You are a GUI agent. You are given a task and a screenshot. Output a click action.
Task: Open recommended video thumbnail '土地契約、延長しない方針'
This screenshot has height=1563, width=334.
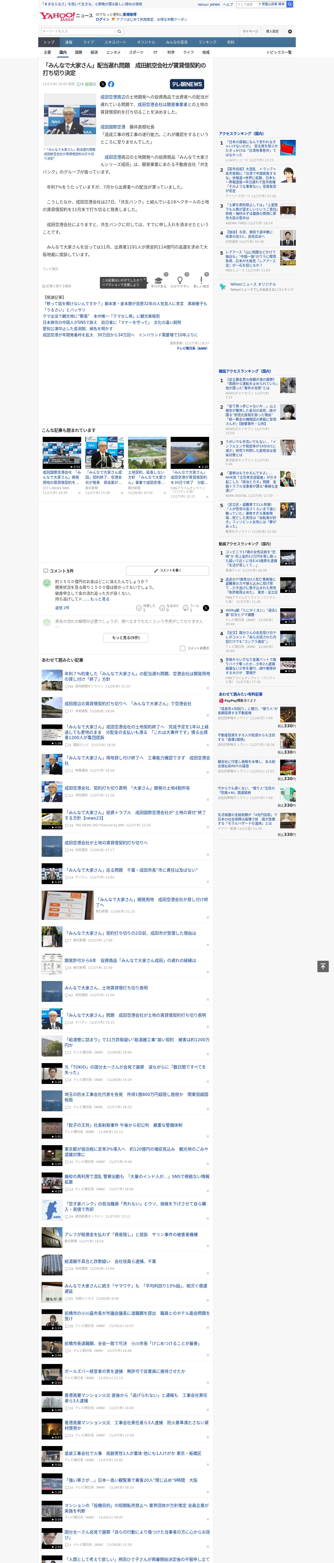pos(147,453)
